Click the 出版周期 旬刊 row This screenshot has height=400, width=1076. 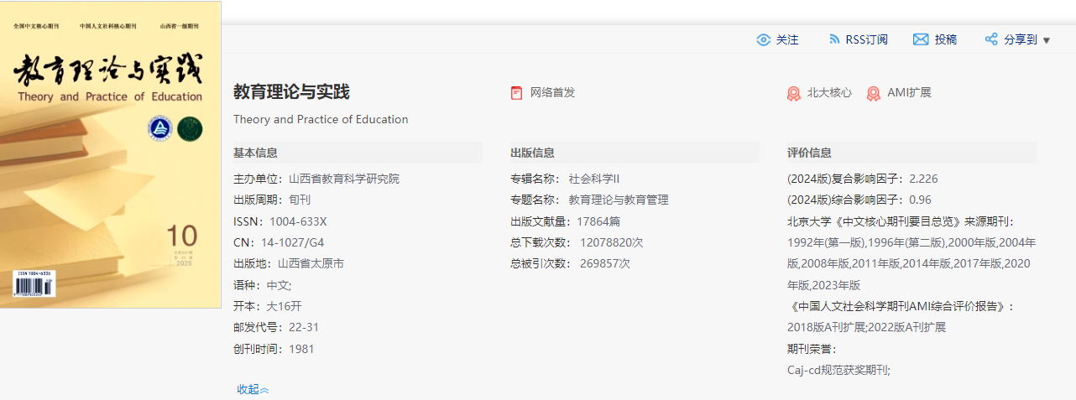pyautogui.click(x=272, y=200)
